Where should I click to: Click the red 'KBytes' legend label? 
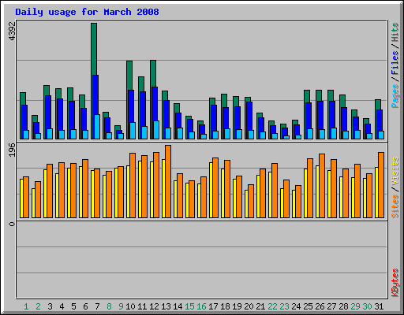tap(395, 283)
